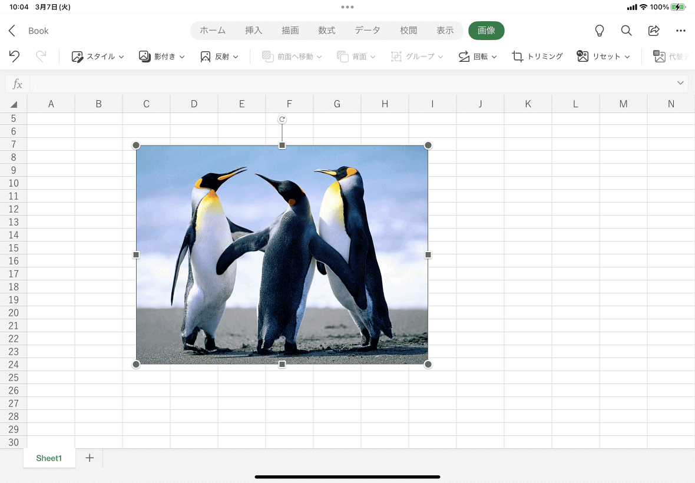
Task: Expand the スタイル dropdown chevron
Action: pos(121,57)
